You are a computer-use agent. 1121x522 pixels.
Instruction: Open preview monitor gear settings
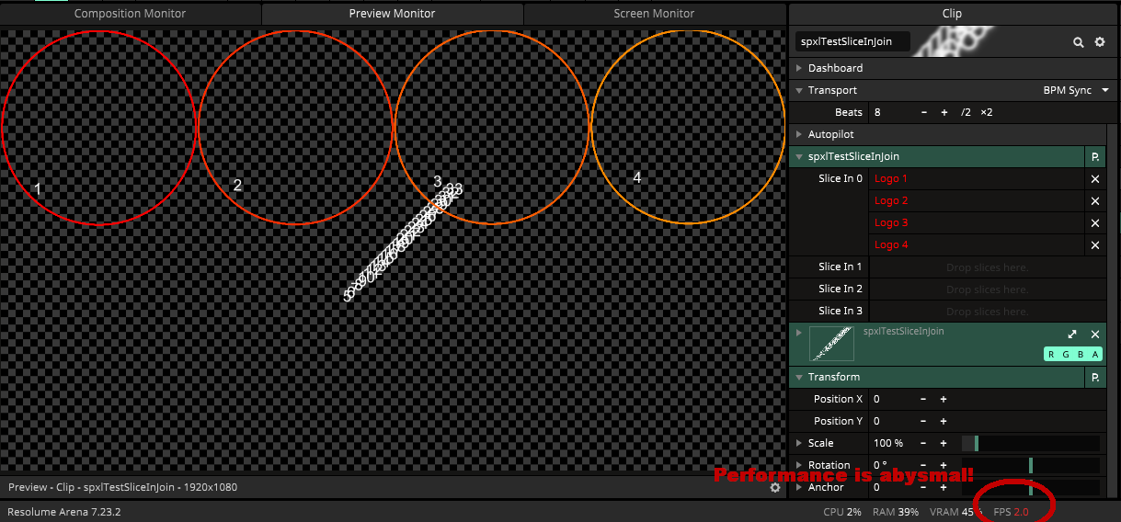coord(775,487)
